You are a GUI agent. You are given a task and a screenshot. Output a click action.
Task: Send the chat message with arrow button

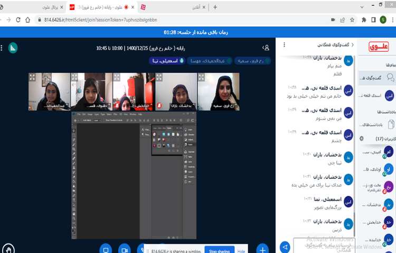pyautogui.click(x=285, y=247)
